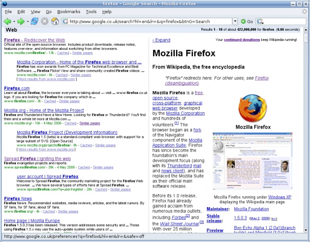Click the green Forward arrow button

20,21
